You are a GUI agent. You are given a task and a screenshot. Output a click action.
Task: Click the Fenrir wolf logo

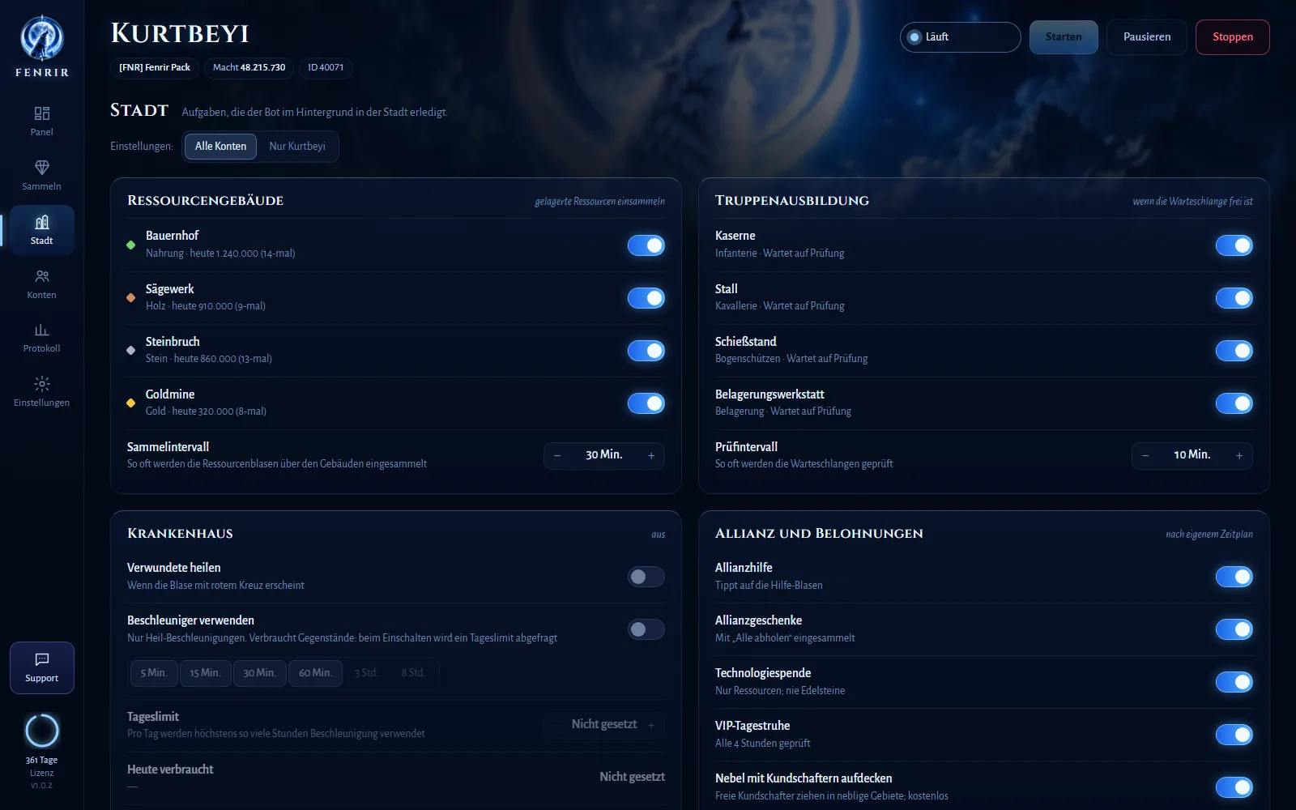[x=42, y=38]
